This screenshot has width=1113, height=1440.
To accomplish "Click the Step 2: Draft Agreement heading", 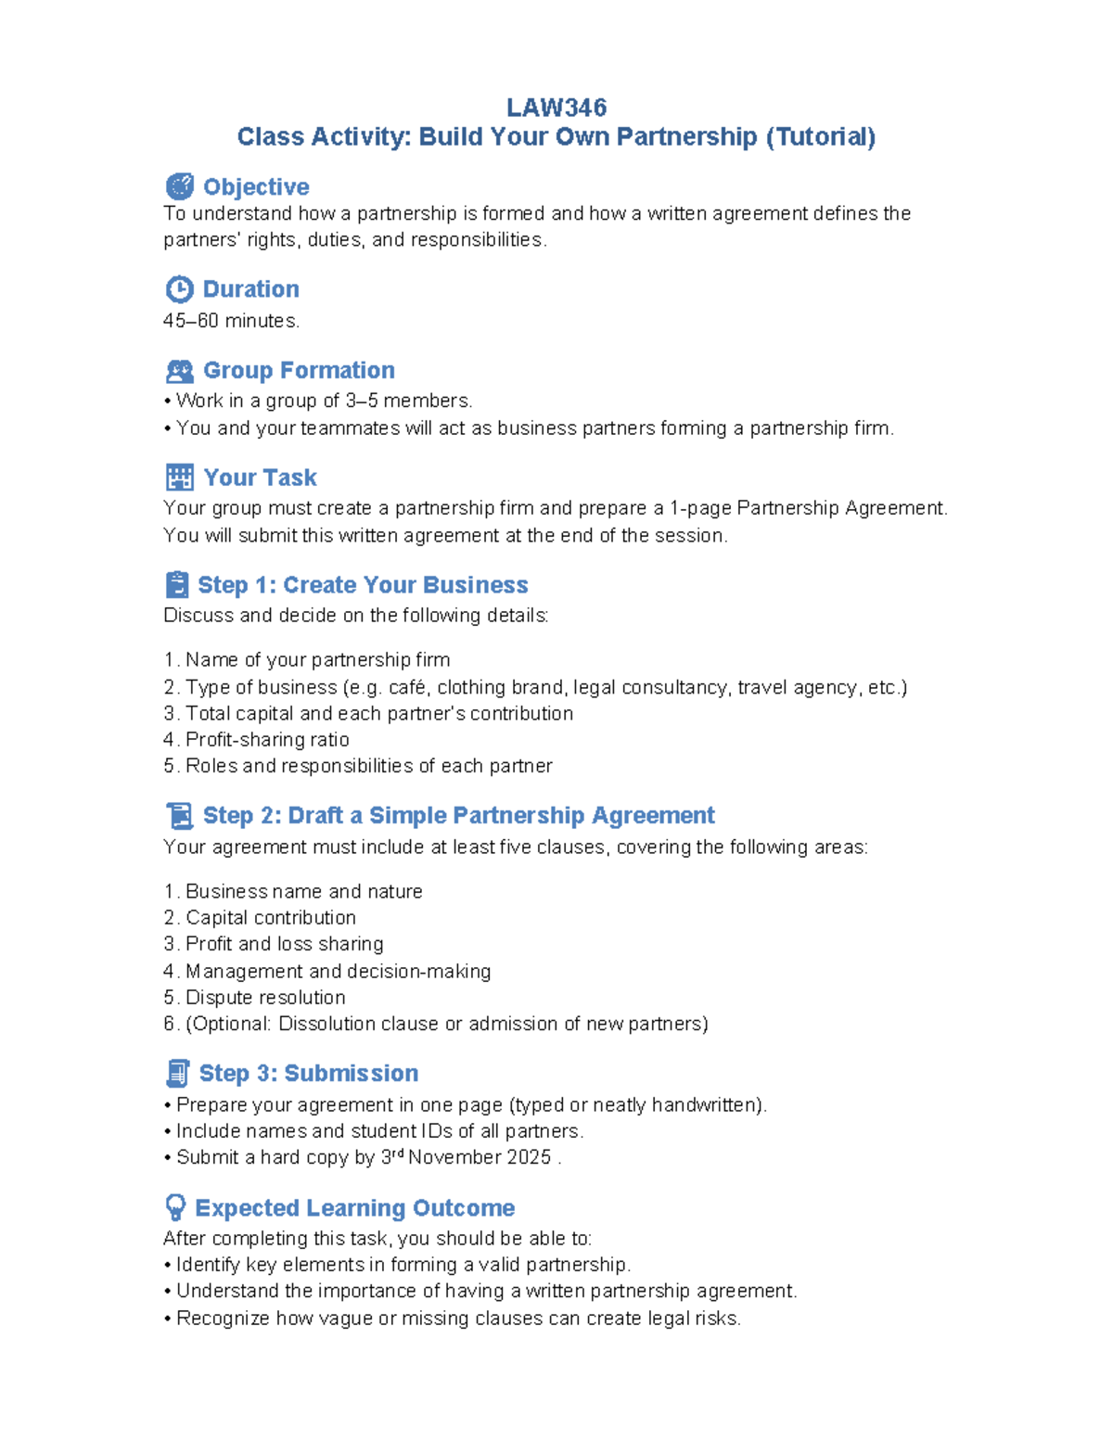I will 458,816.
